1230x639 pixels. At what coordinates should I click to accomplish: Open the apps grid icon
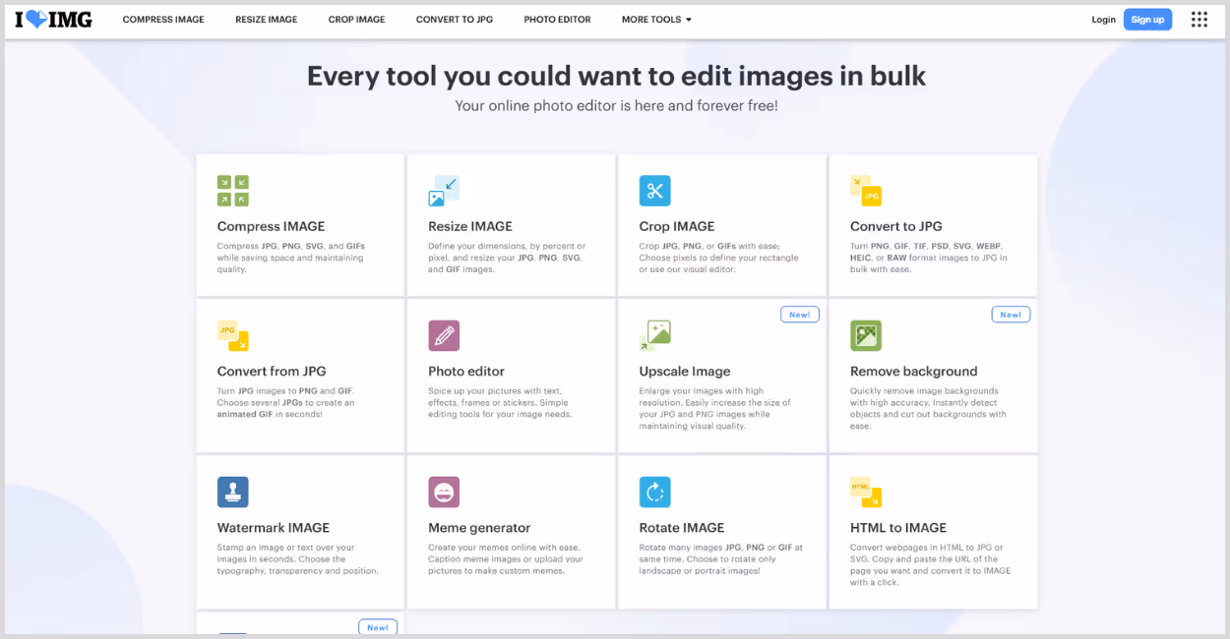click(1199, 20)
